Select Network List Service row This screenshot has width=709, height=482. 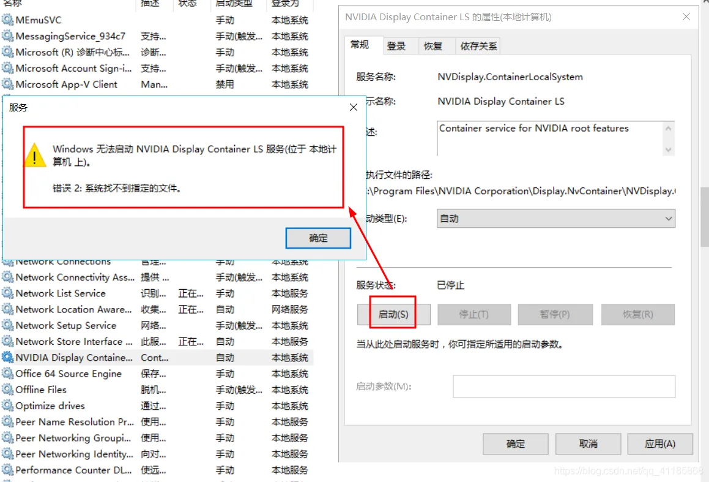tap(157, 293)
